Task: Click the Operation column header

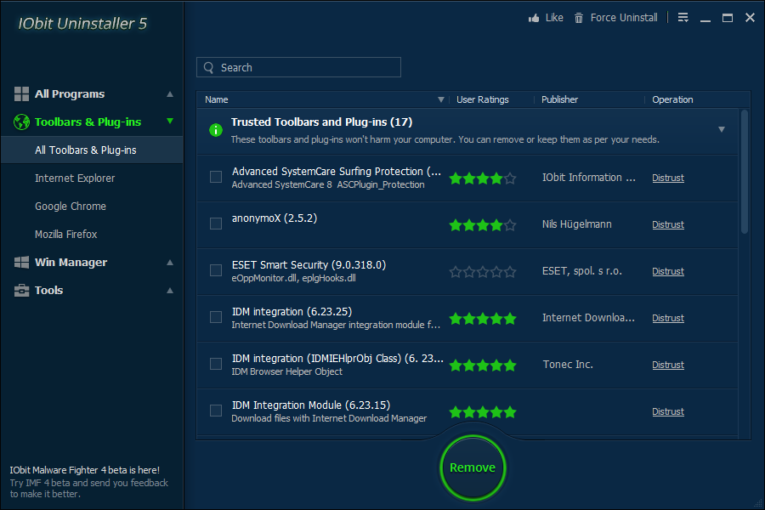Action: click(x=672, y=99)
